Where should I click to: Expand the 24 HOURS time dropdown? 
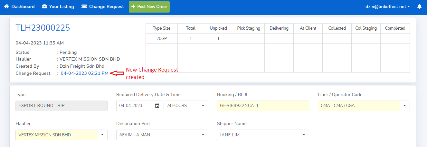coord(186,106)
